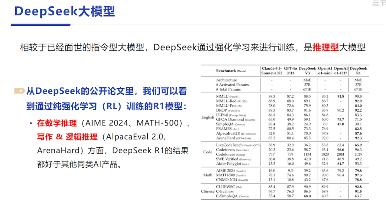Click the "Codeforces (Rating)" row label
The width and height of the screenshot is (386, 207).
(x=231, y=154)
